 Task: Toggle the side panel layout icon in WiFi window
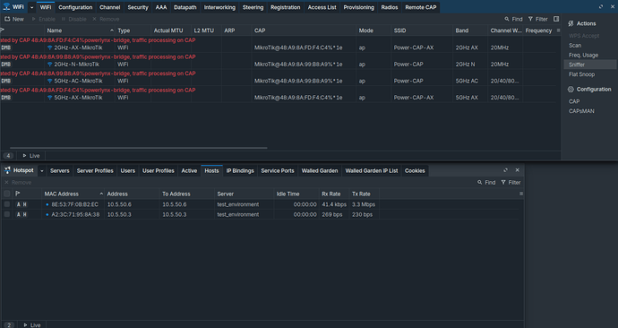(x=556, y=19)
